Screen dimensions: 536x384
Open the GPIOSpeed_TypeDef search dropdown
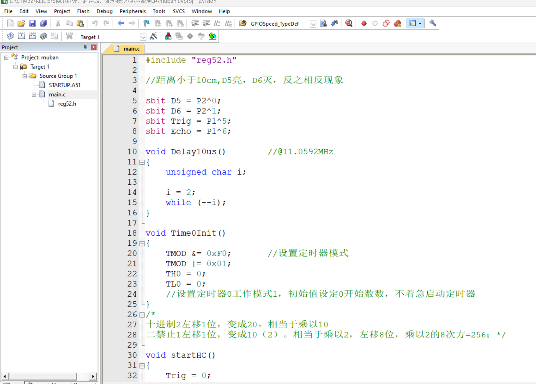313,24
